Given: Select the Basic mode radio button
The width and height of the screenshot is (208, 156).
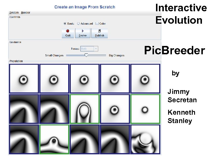Looking at the screenshot, I should [x=65, y=23].
